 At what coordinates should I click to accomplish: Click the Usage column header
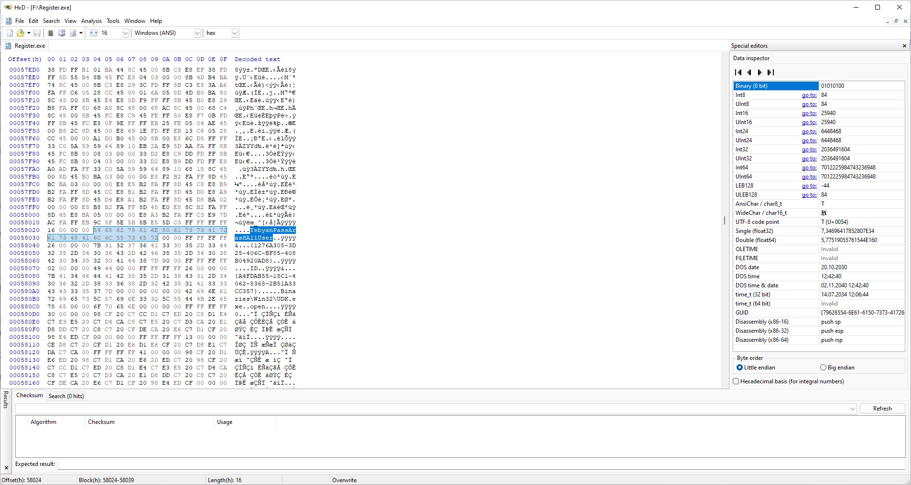coord(244,422)
